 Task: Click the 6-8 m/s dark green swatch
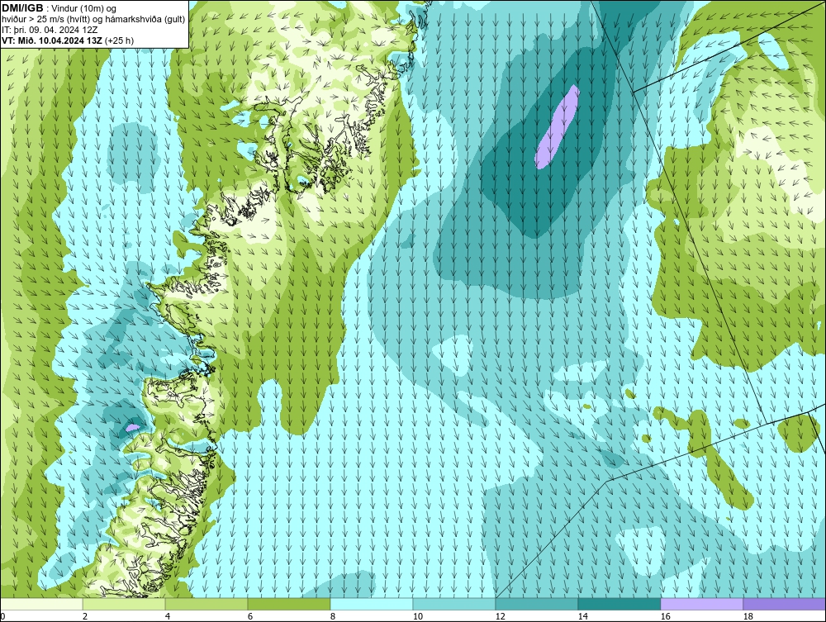pyautogui.click(x=288, y=604)
